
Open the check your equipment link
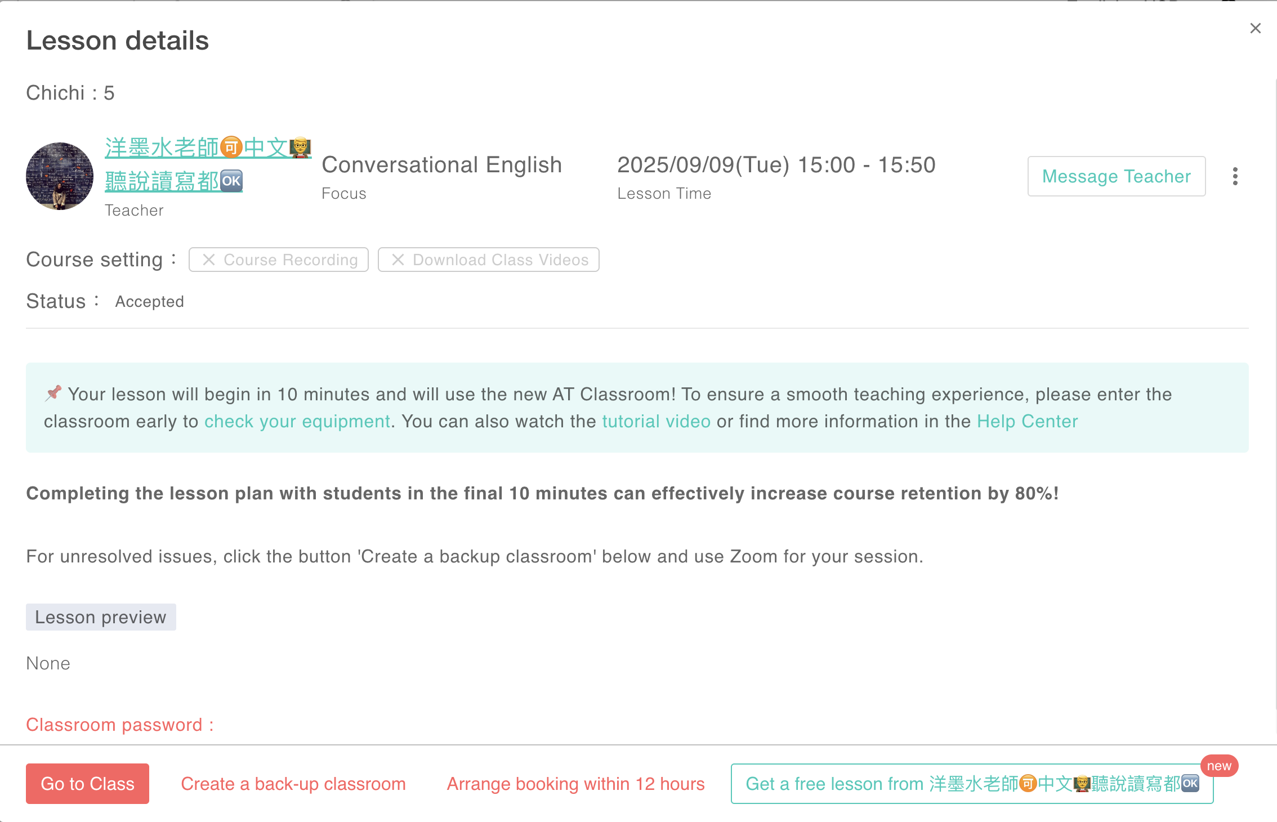click(297, 421)
